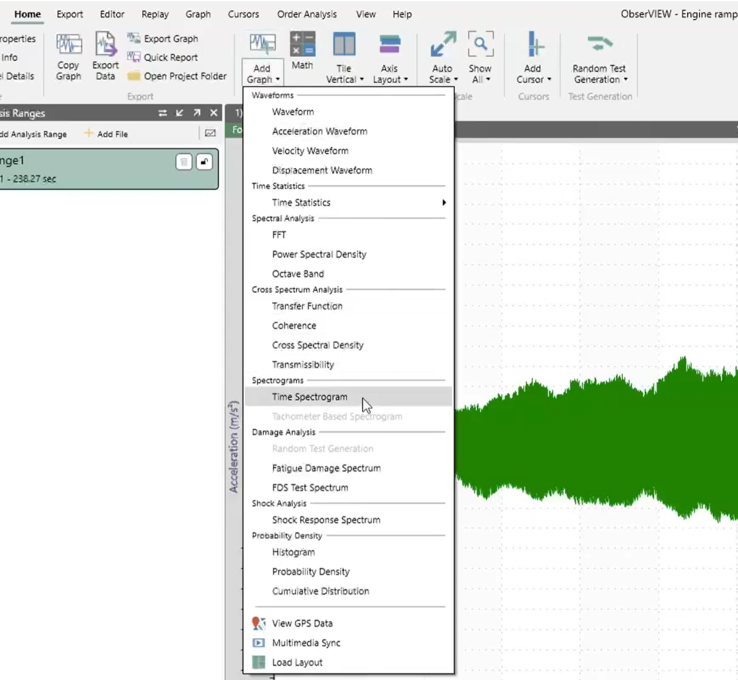Expand the Add Cursor dropdown arrow
The height and width of the screenshot is (680, 738).
549,80
